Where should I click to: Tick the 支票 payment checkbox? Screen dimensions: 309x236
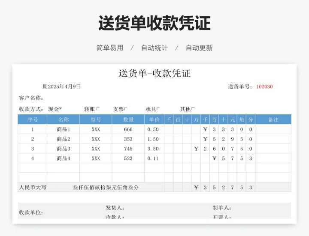(126, 108)
